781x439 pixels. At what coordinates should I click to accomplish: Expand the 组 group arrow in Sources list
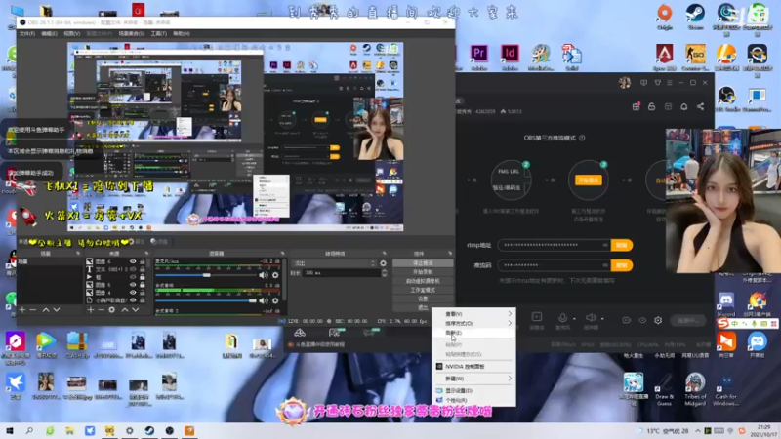pyautogui.click(x=89, y=277)
